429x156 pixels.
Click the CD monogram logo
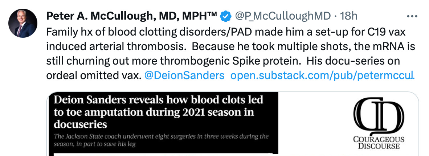pos(378,116)
